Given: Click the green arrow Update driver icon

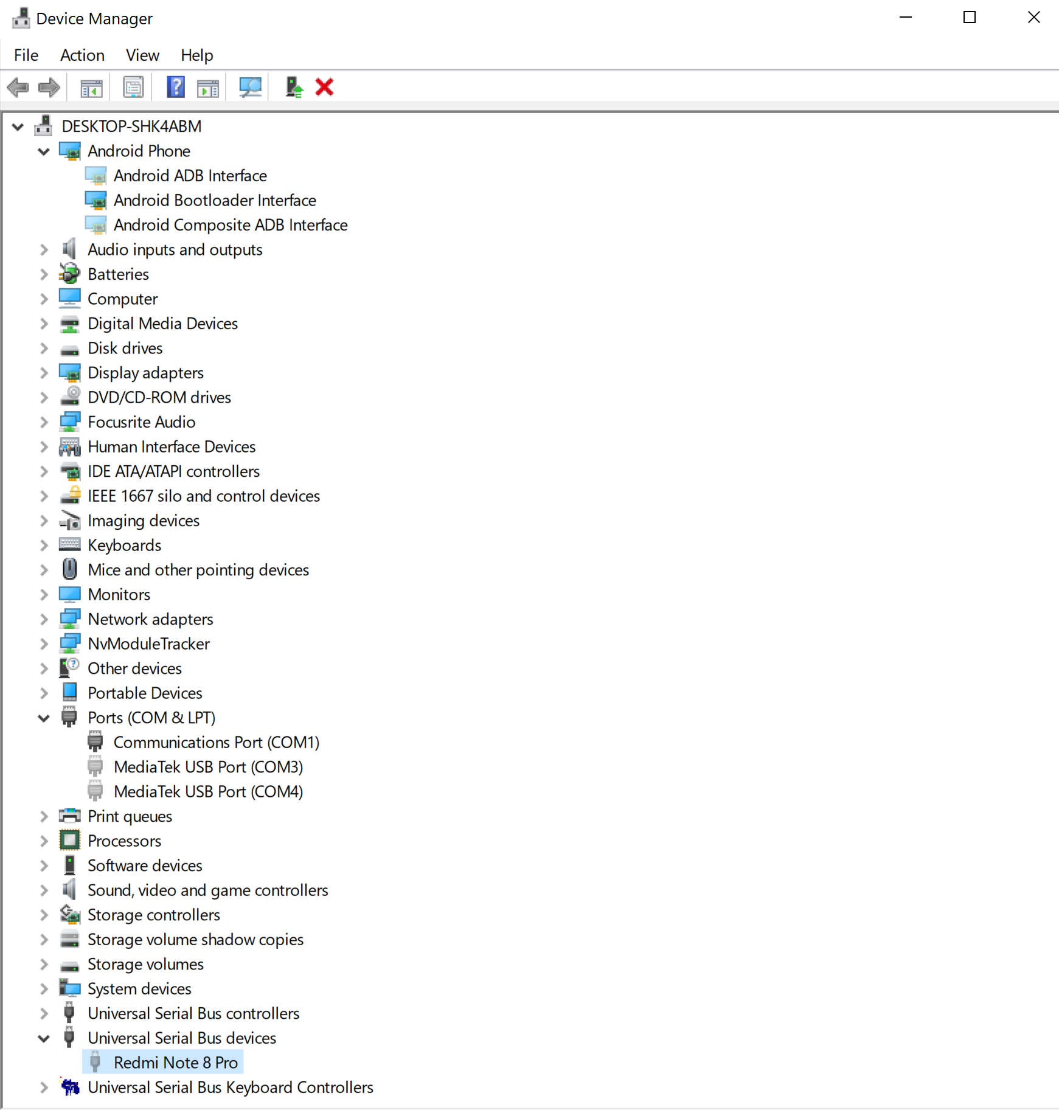Looking at the screenshot, I should [x=294, y=88].
